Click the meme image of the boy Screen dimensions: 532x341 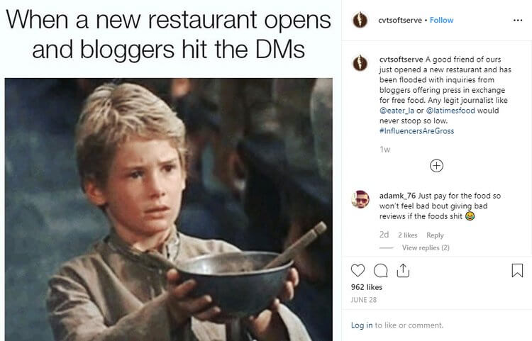(169, 209)
